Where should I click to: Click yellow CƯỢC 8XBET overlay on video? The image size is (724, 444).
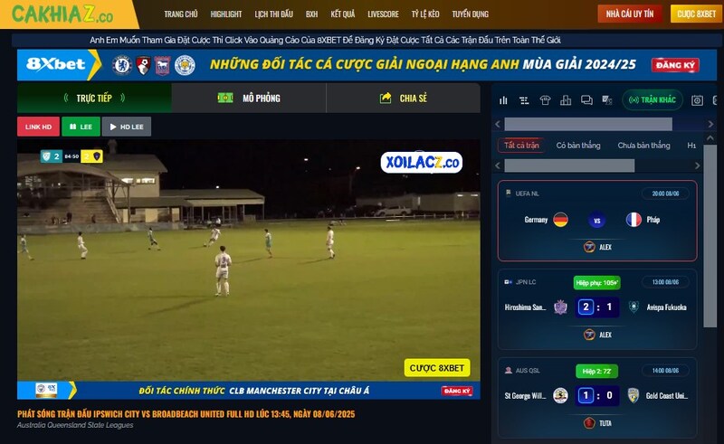point(437,368)
